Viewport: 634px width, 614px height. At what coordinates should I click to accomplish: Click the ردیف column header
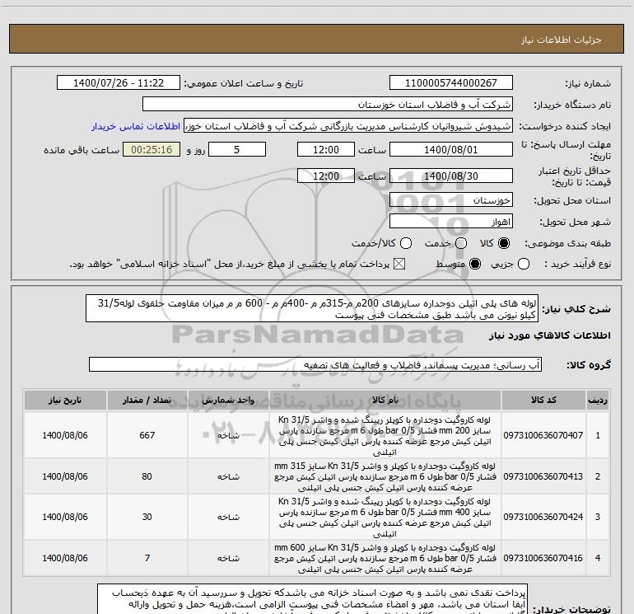click(x=598, y=400)
